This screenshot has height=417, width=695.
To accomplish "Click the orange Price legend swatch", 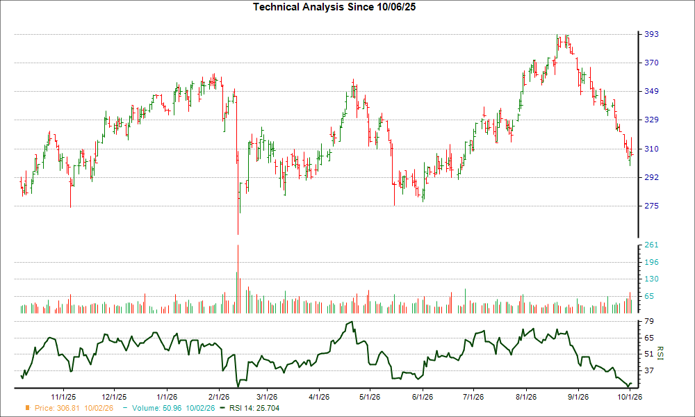I will coord(28,408).
